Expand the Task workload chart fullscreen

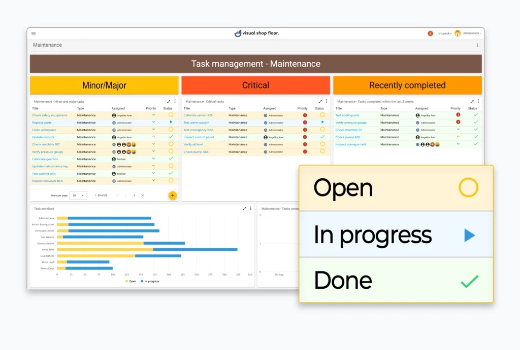pos(244,208)
